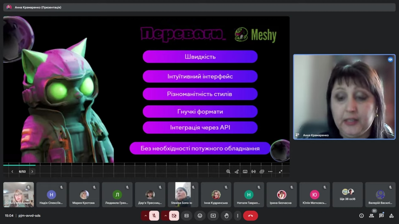Open the 'Ще 38 осіб' tile
This screenshot has width=399, height=224.
pos(347,195)
